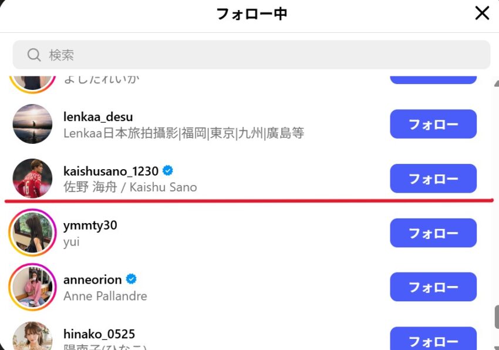Click the 検索 search field

pos(251,55)
